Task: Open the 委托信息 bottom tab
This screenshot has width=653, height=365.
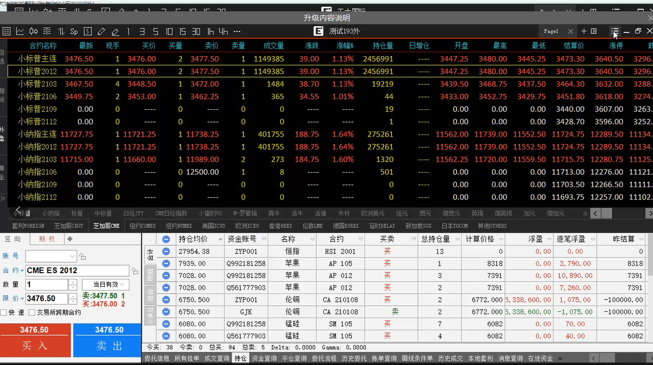Action: pos(157,358)
